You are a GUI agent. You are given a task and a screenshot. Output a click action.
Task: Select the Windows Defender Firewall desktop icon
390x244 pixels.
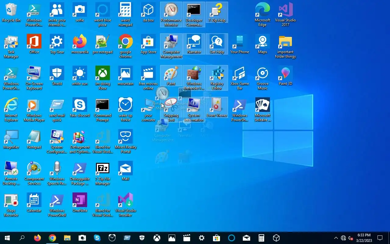pos(194,78)
